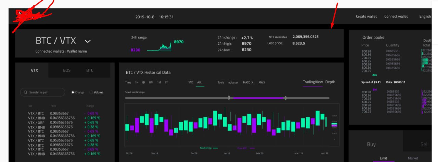Select the Volume radio button

pos(91,92)
